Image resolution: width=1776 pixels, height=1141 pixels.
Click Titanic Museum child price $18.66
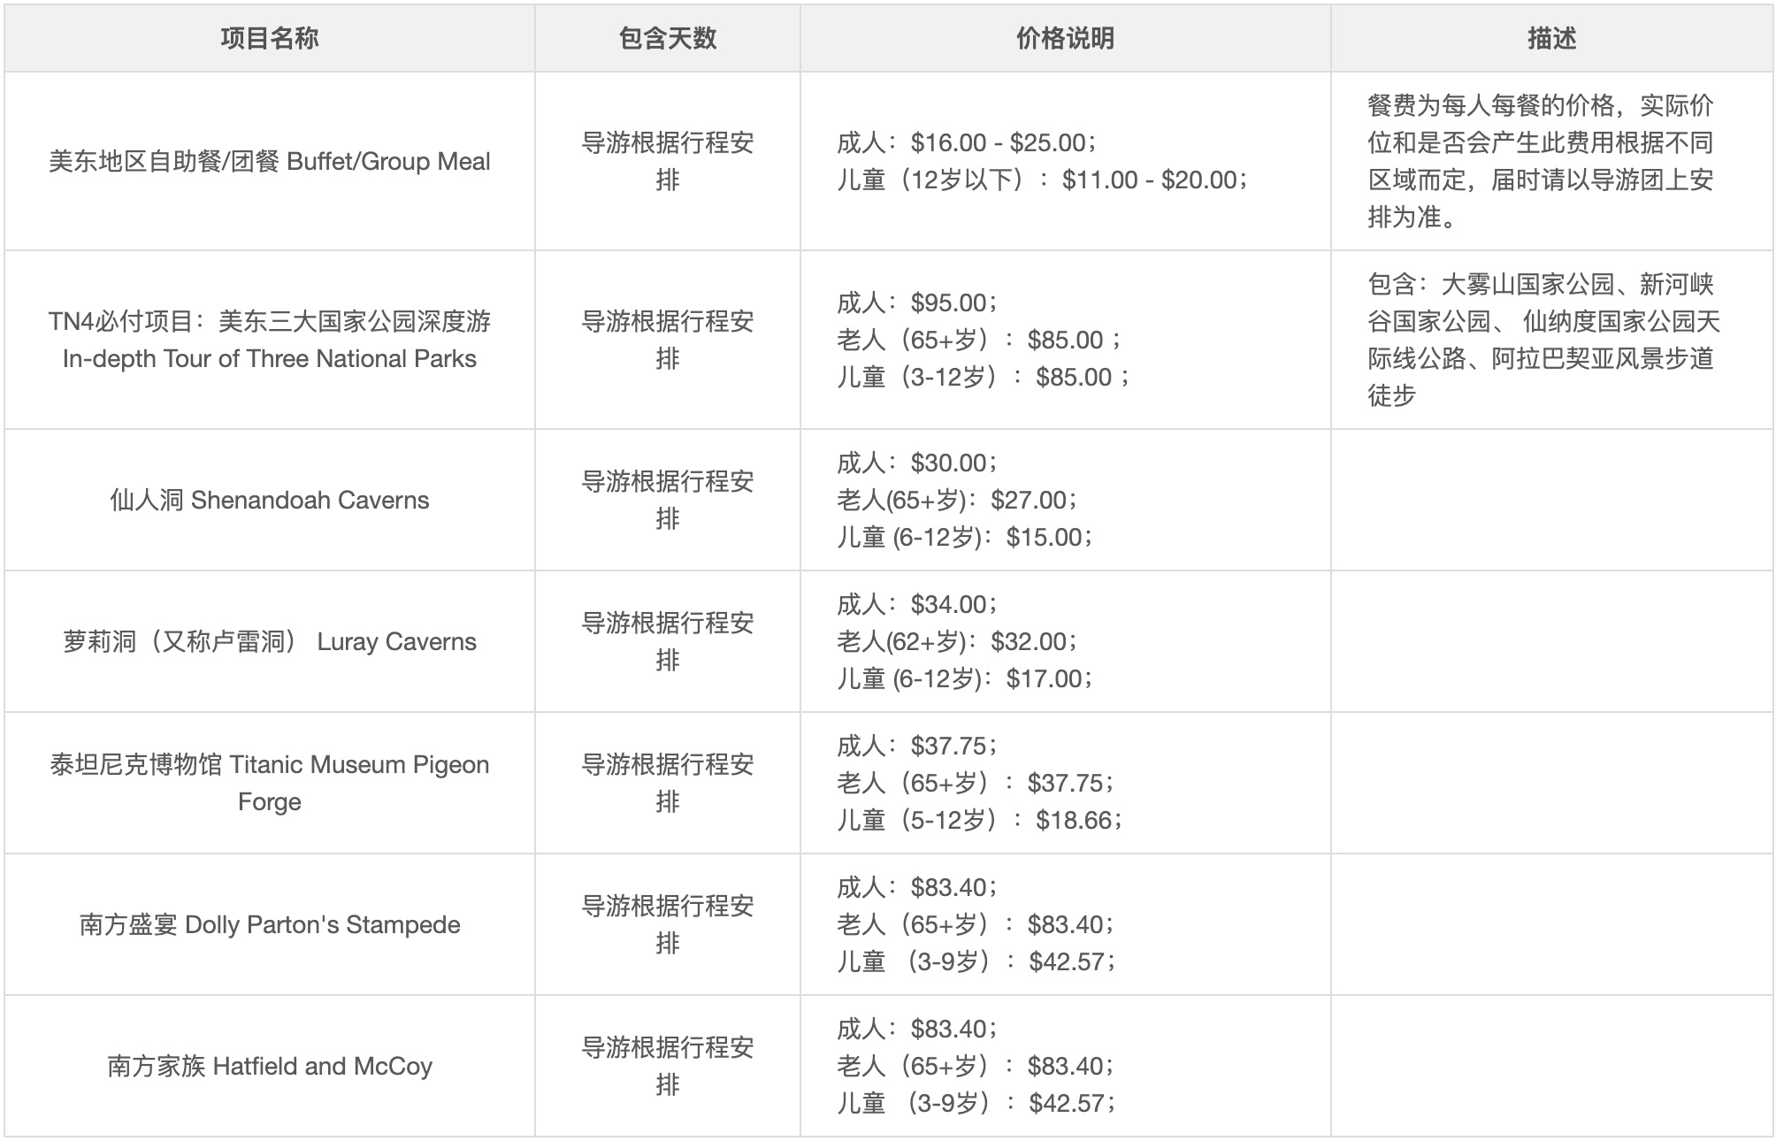click(980, 820)
